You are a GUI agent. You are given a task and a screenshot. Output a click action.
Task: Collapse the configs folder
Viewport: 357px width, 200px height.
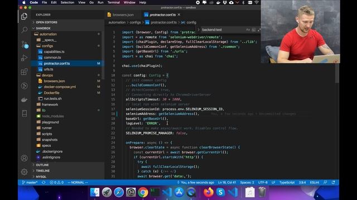47,46
